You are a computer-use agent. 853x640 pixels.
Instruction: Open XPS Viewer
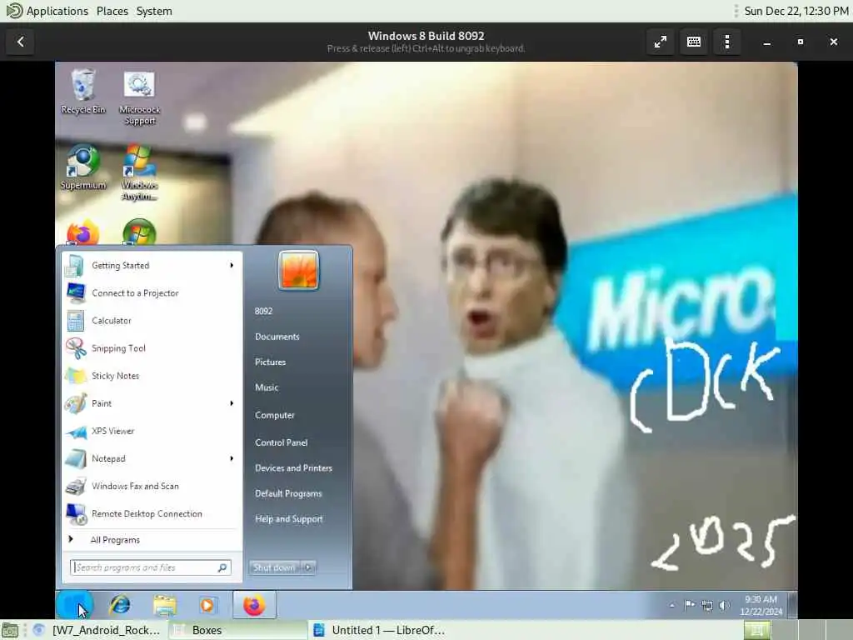coord(152,431)
